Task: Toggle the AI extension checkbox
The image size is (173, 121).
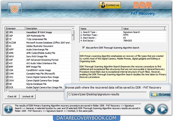Action: tap(7, 46)
